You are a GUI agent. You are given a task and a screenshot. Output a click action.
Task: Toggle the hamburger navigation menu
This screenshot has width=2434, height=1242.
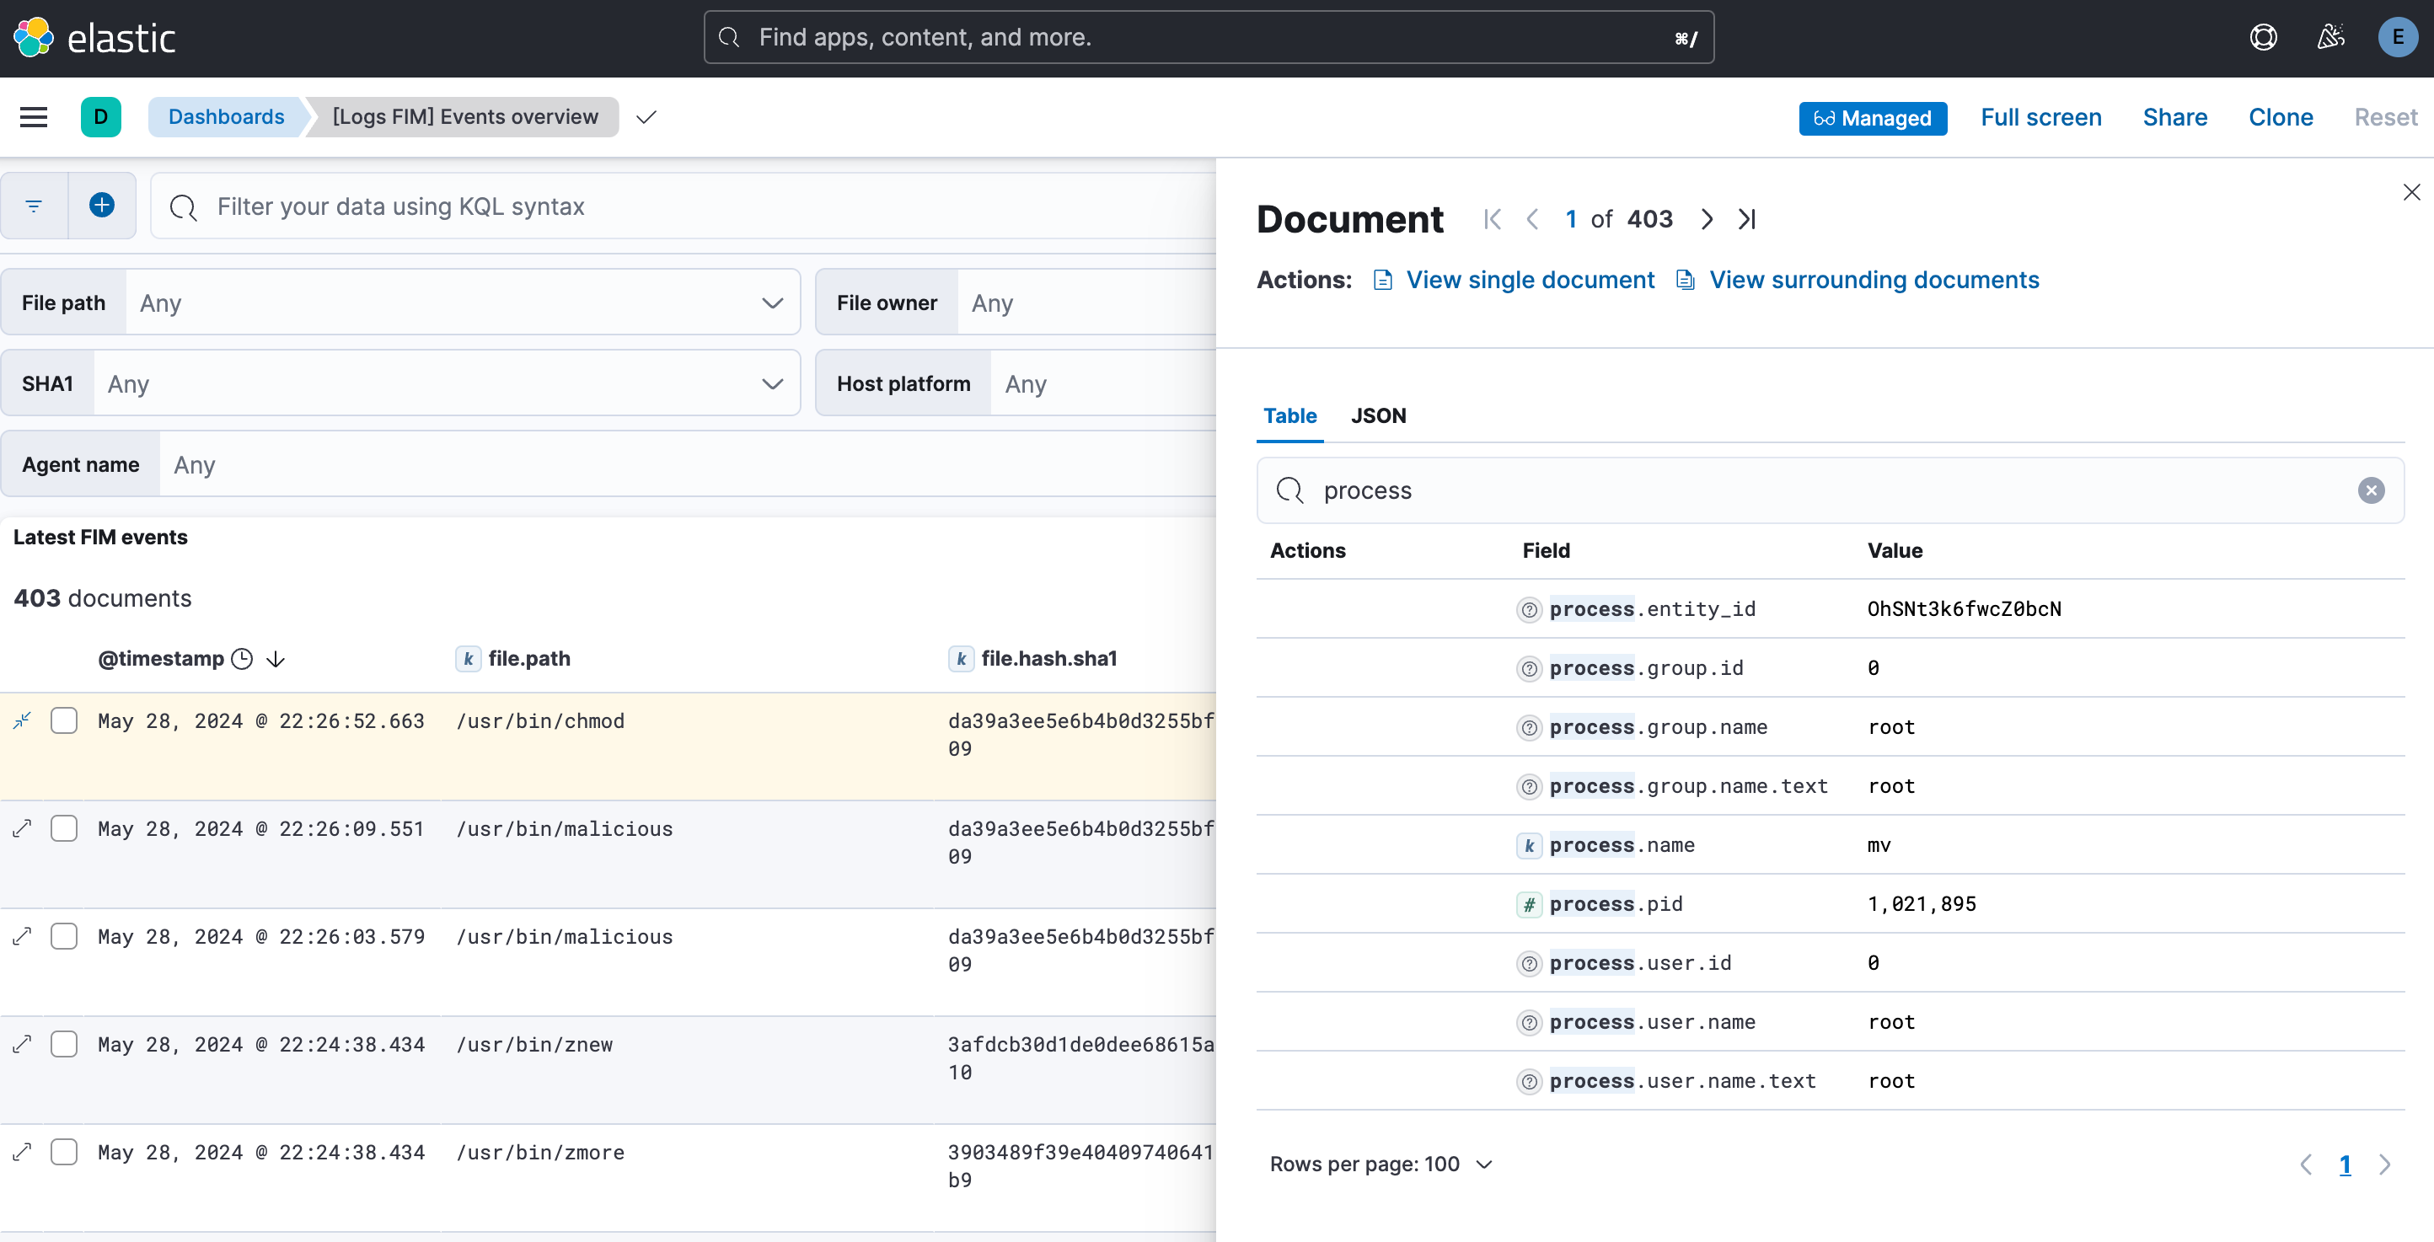[34, 117]
